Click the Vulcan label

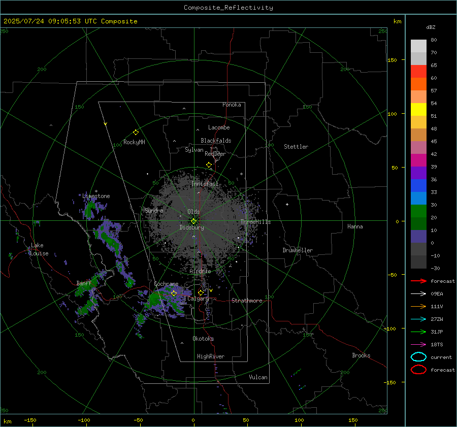[x=258, y=377]
